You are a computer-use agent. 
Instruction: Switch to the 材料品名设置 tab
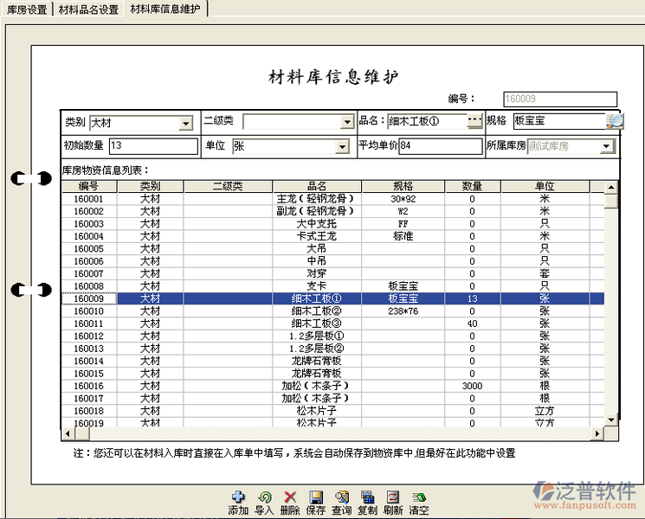click(x=88, y=10)
